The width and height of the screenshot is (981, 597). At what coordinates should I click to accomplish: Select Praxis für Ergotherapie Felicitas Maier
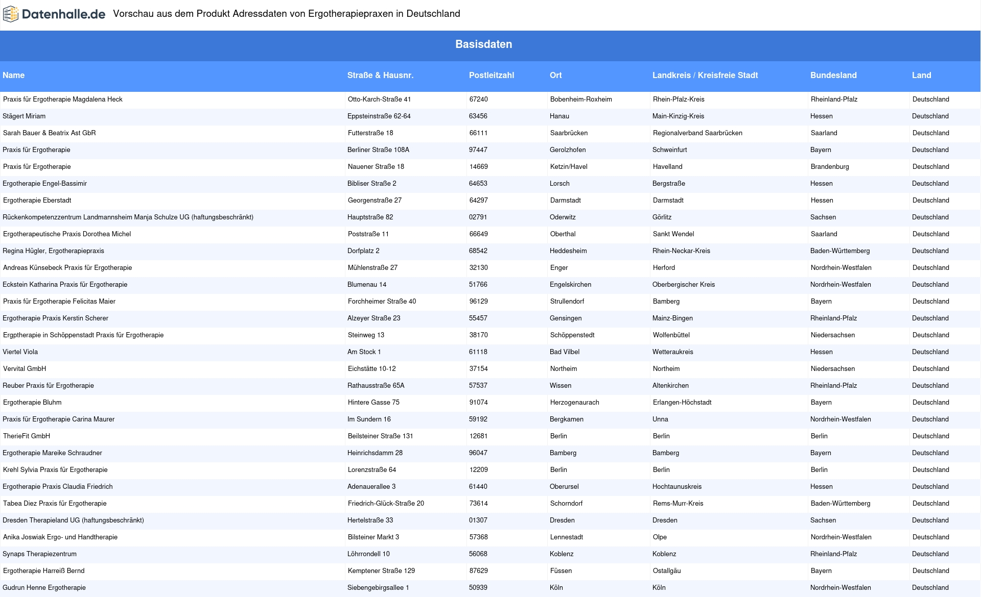point(59,302)
